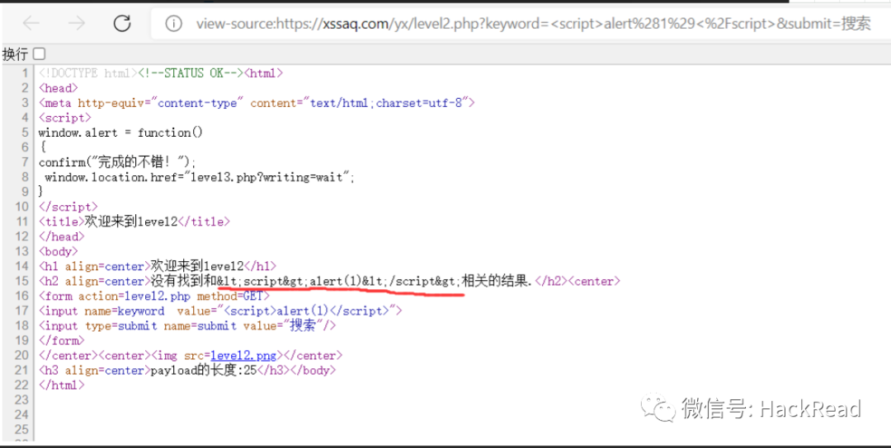The height and width of the screenshot is (448, 891).
Task: Click the h1 line with 欢迎来到level2
Action: coord(158,266)
